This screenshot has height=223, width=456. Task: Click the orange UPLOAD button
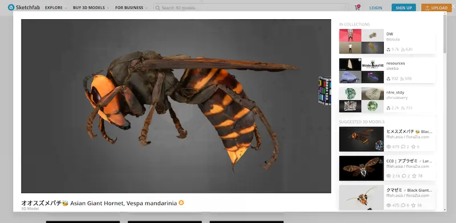[437, 8]
